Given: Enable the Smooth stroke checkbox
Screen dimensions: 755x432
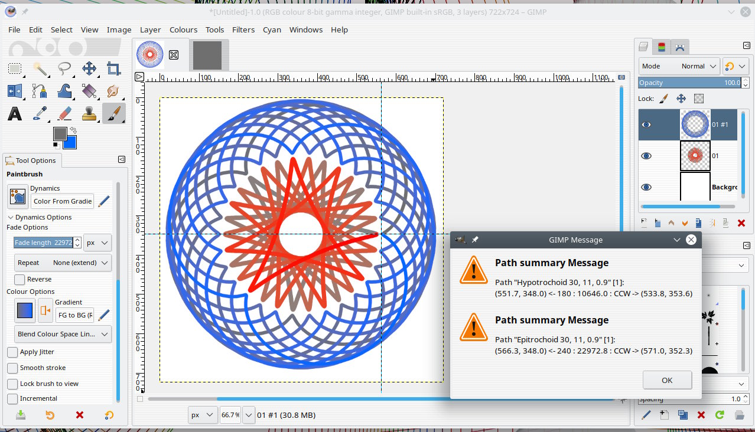Looking at the screenshot, I should (x=12, y=368).
